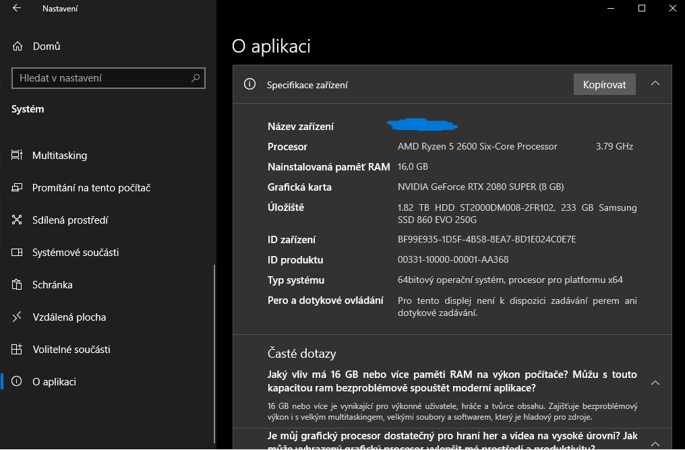Click the magnifier icon in the search box
Screen dimensions: 685x450
(x=196, y=78)
